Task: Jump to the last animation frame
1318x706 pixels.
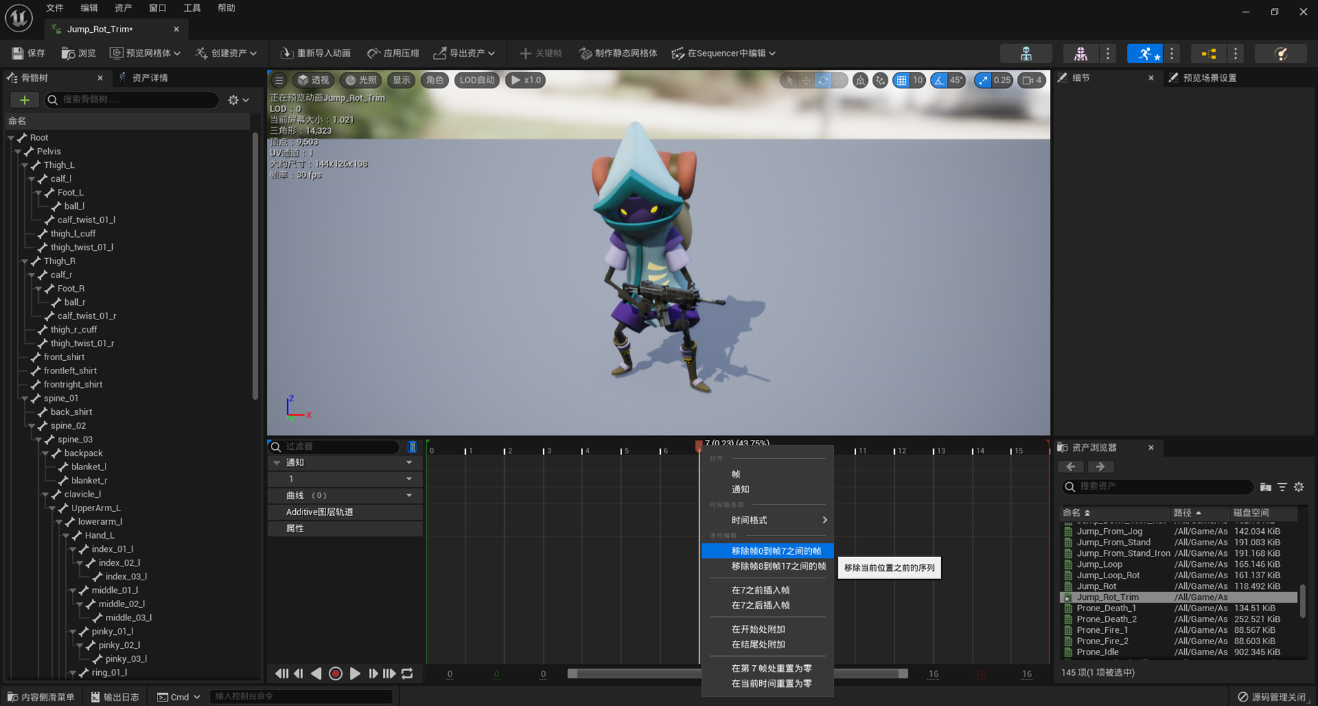Action: pos(389,674)
